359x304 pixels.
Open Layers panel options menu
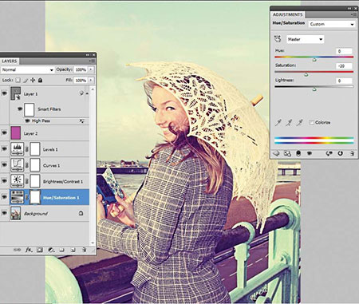[x=92, y=61]
